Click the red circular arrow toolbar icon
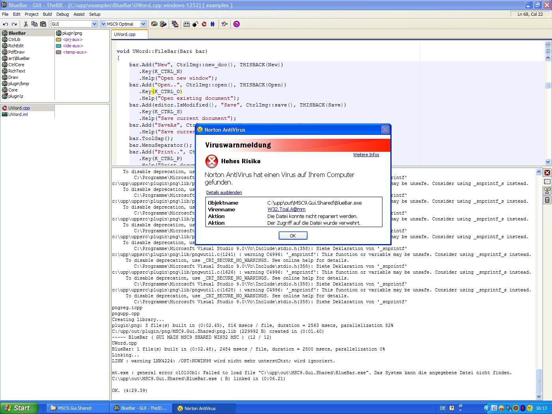The image size is (552, 414). coord(204,24)
